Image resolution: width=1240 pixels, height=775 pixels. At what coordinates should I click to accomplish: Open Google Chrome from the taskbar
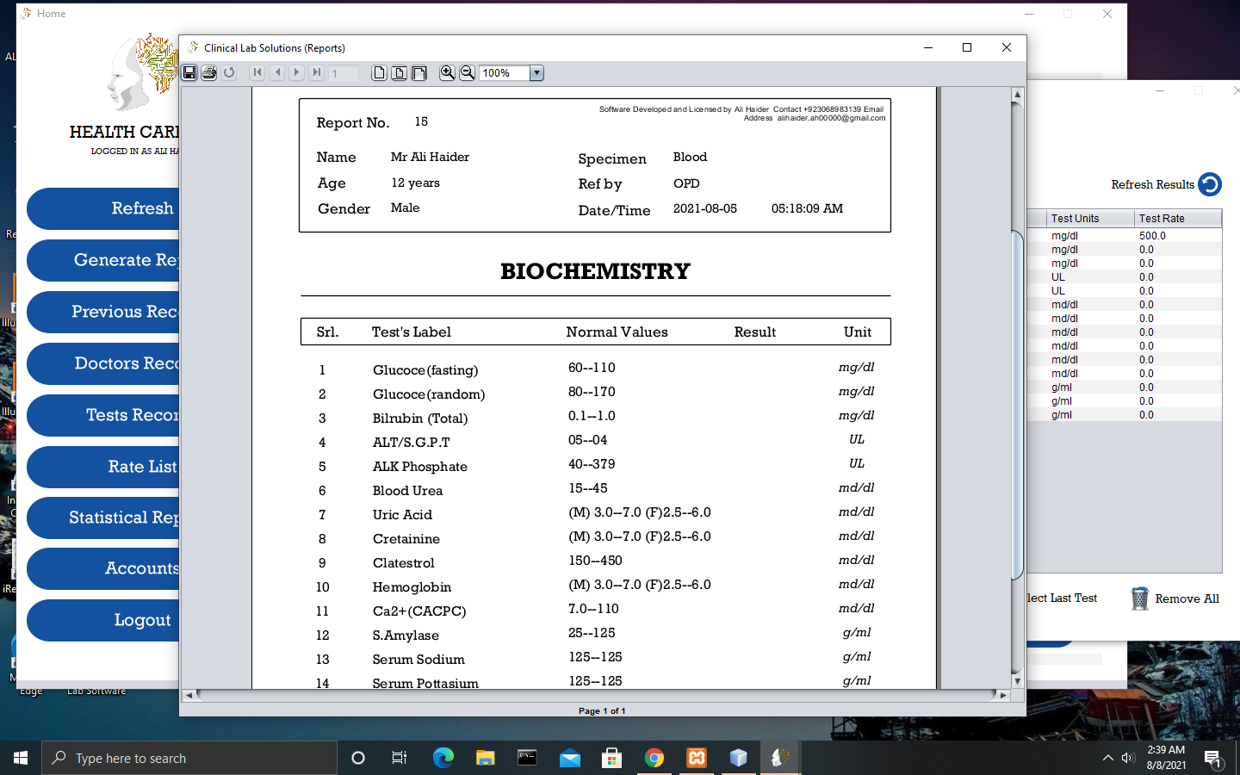tap(654, 758)
